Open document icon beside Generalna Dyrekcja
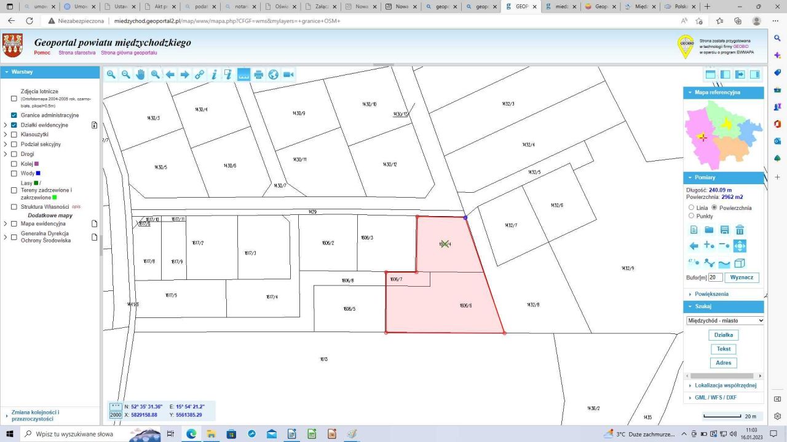The image size is (787, 442). 95,237
